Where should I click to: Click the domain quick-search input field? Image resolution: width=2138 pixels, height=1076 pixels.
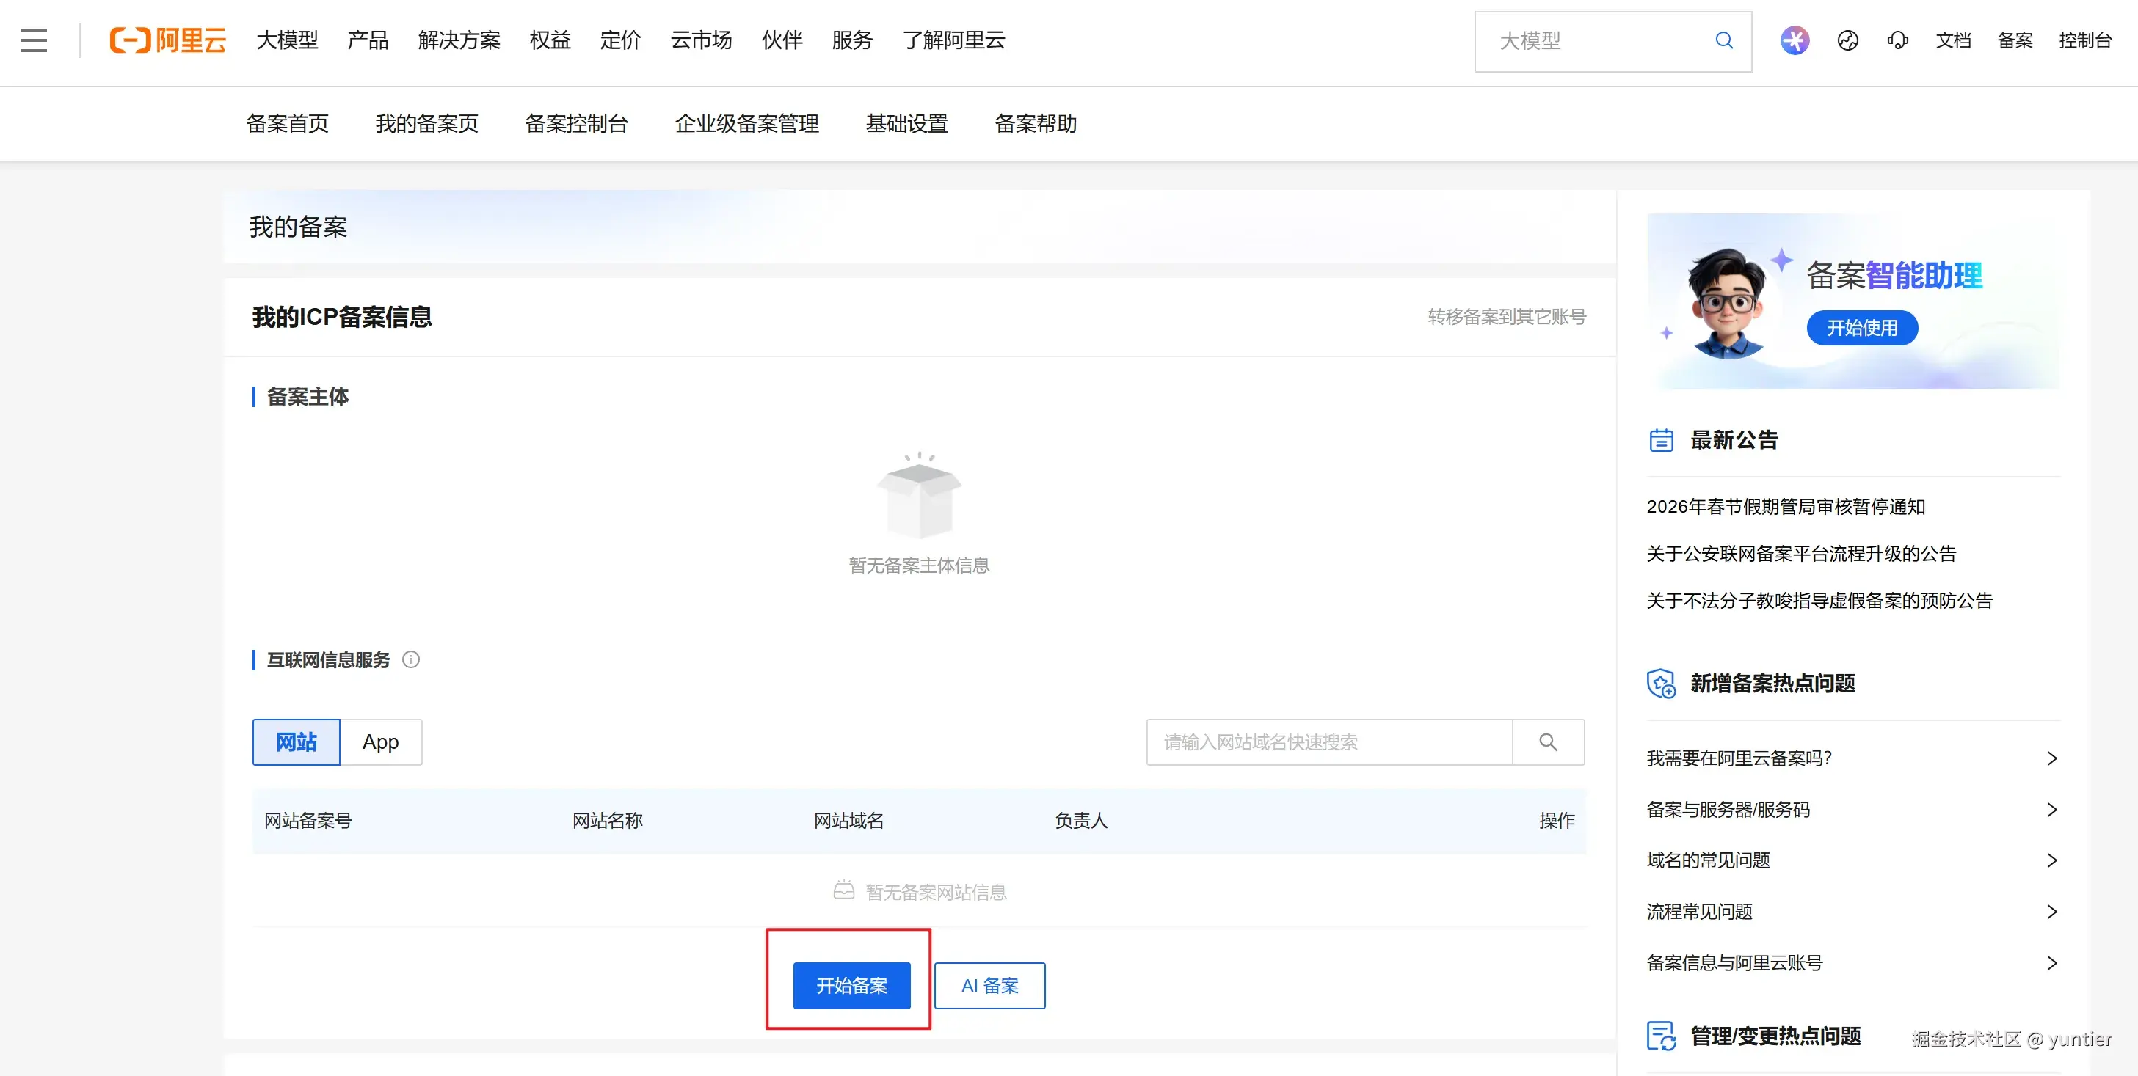pos(1328,742)
